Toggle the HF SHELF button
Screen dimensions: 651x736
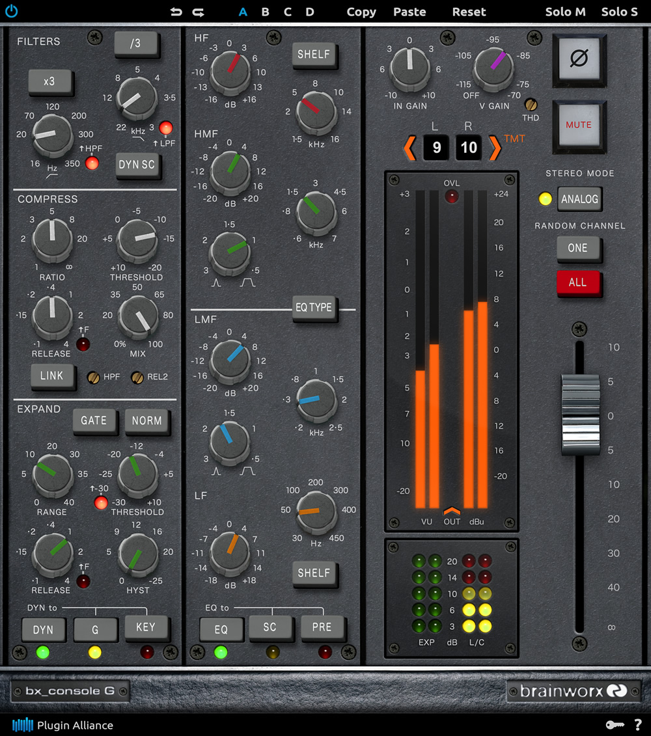click(x=314, y=55)
